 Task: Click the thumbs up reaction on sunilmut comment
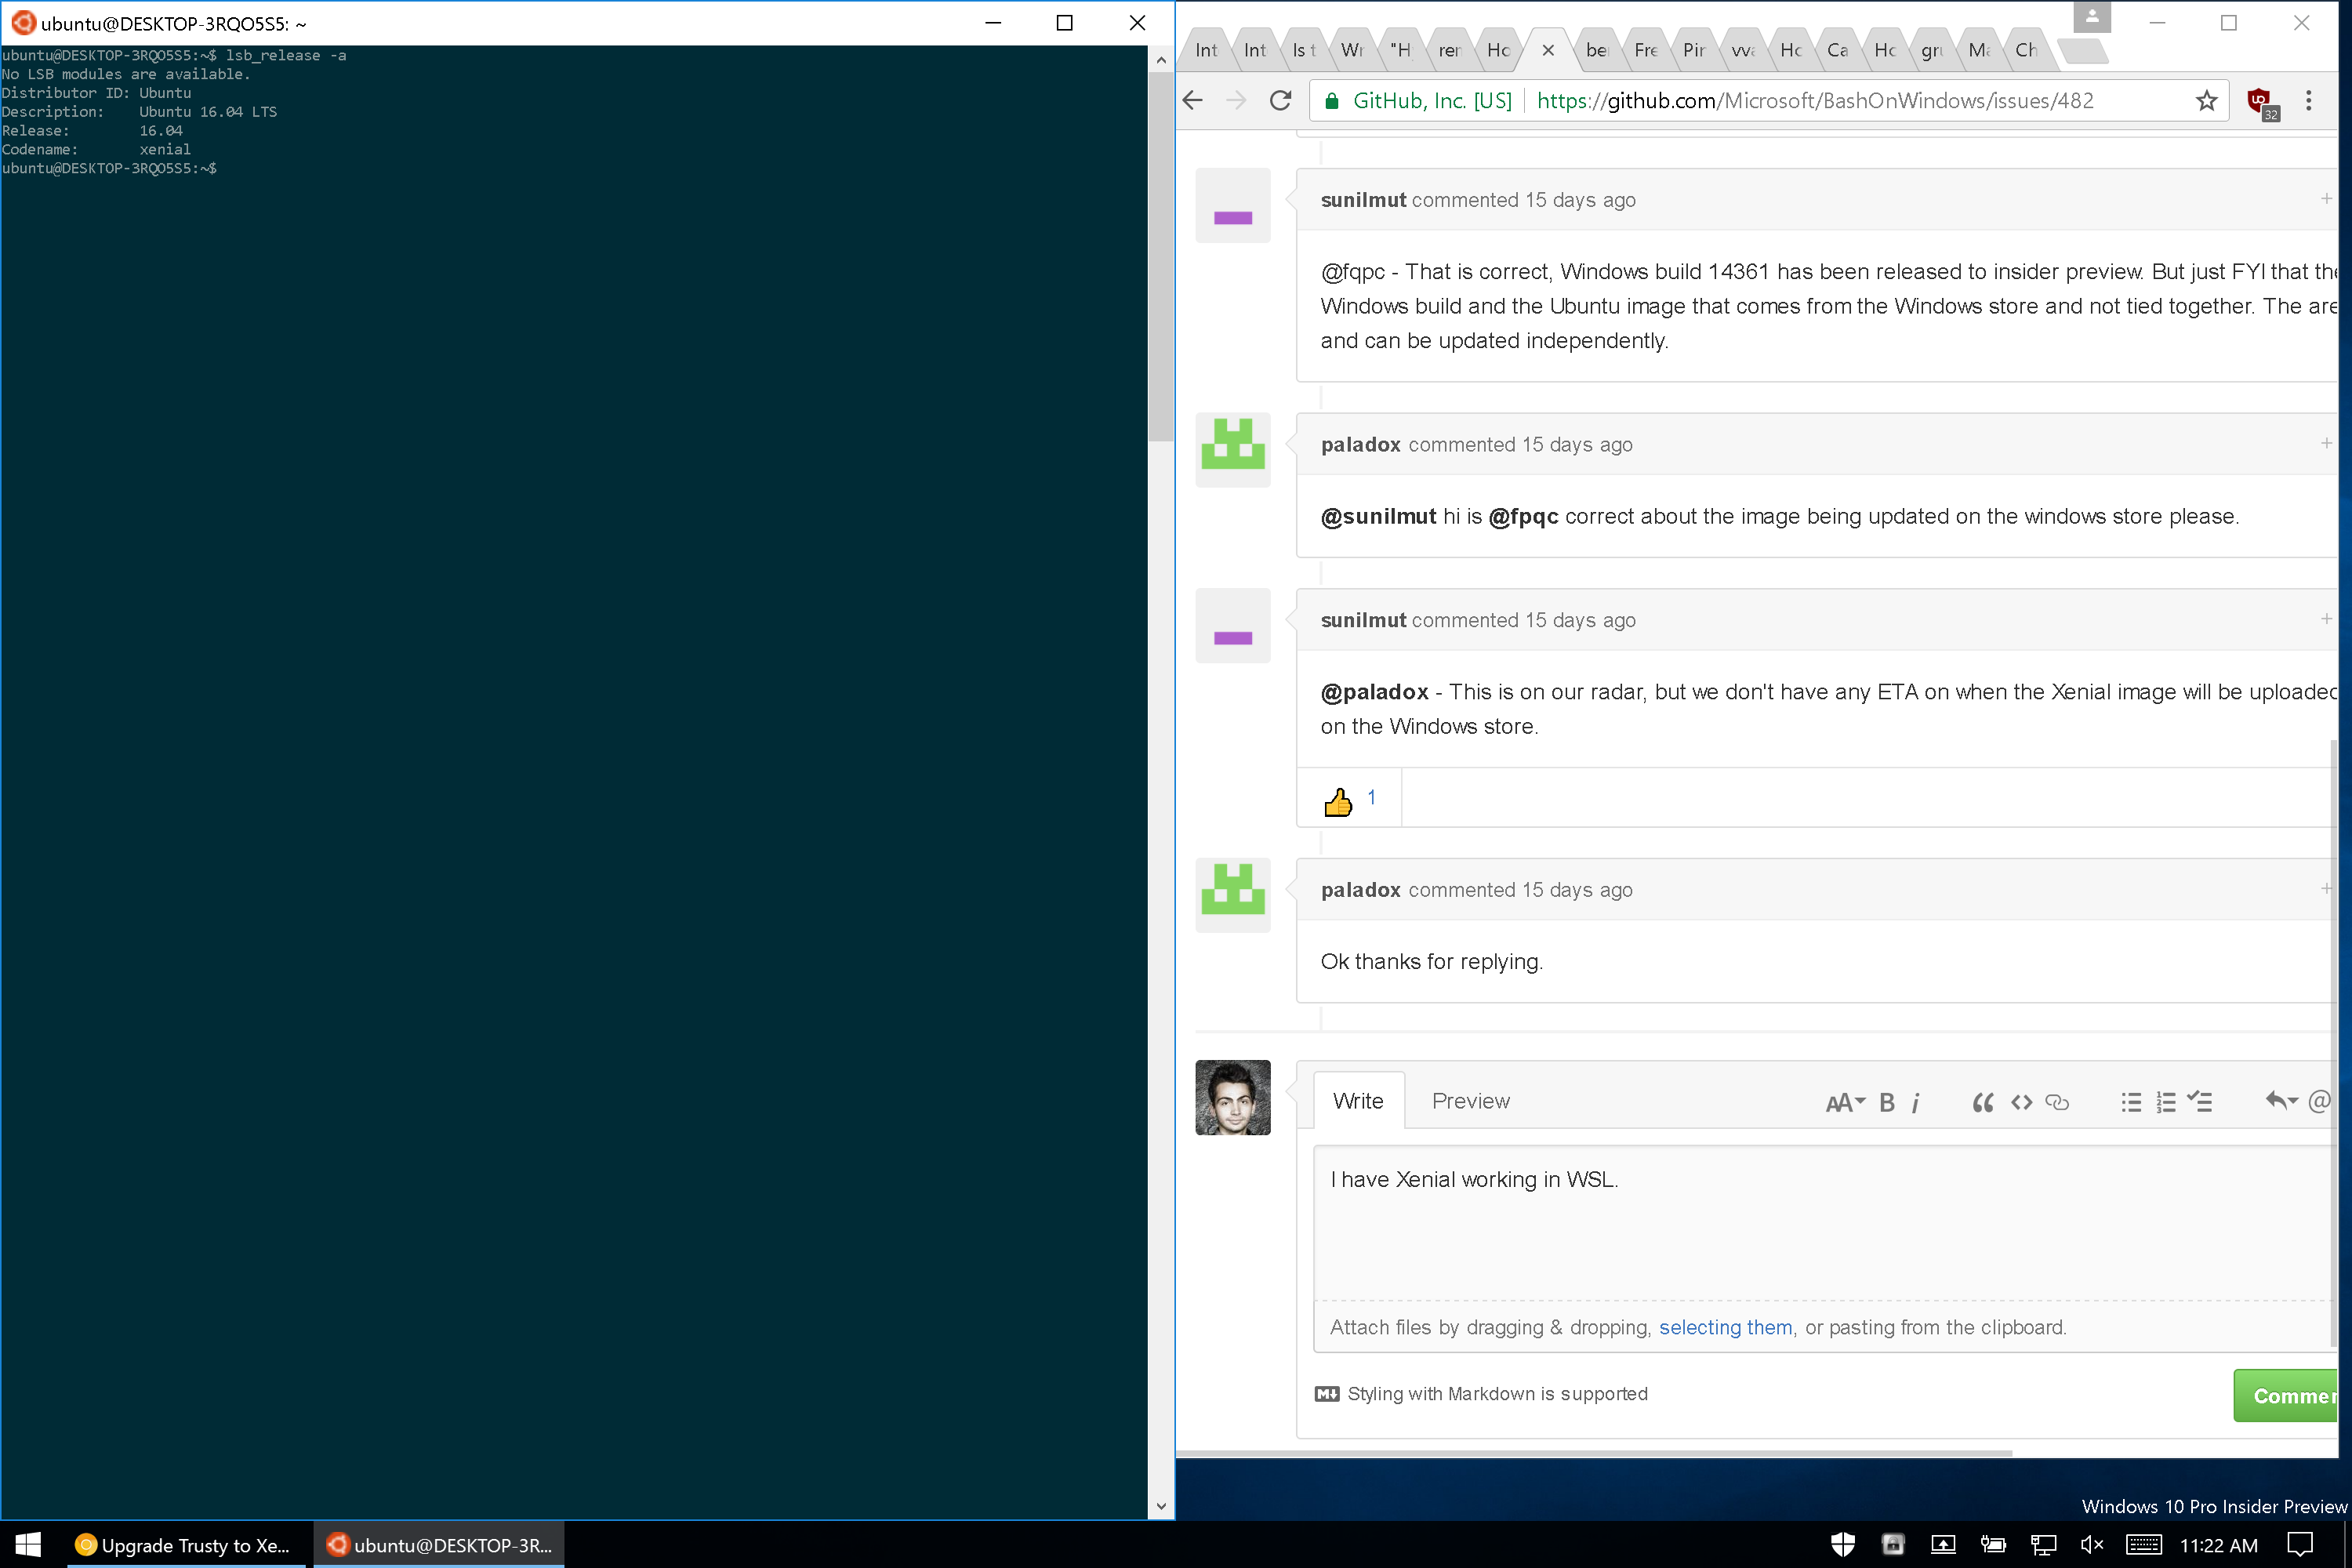coord(1339,798)
